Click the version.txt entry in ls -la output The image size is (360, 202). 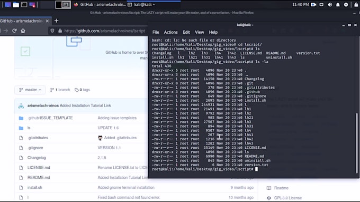tap(256, 165)
